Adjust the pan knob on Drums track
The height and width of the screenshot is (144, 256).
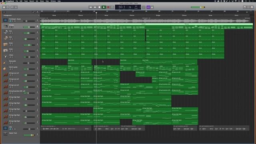click(x=37, y=26)
